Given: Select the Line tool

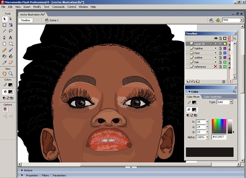Looking at the screenshot, I should pyautogui.click(x=4, y=31).
